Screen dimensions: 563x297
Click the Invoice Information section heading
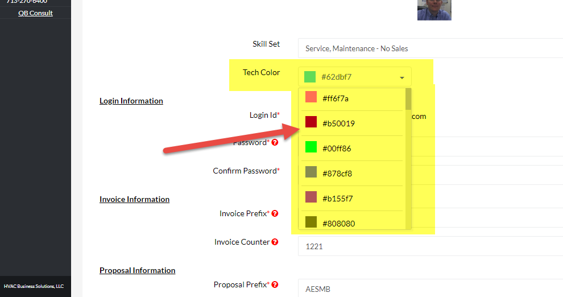[x=134, y=199]
